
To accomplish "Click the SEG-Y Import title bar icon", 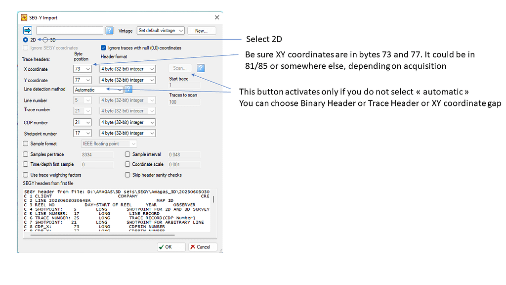I will tap(24, 18).
